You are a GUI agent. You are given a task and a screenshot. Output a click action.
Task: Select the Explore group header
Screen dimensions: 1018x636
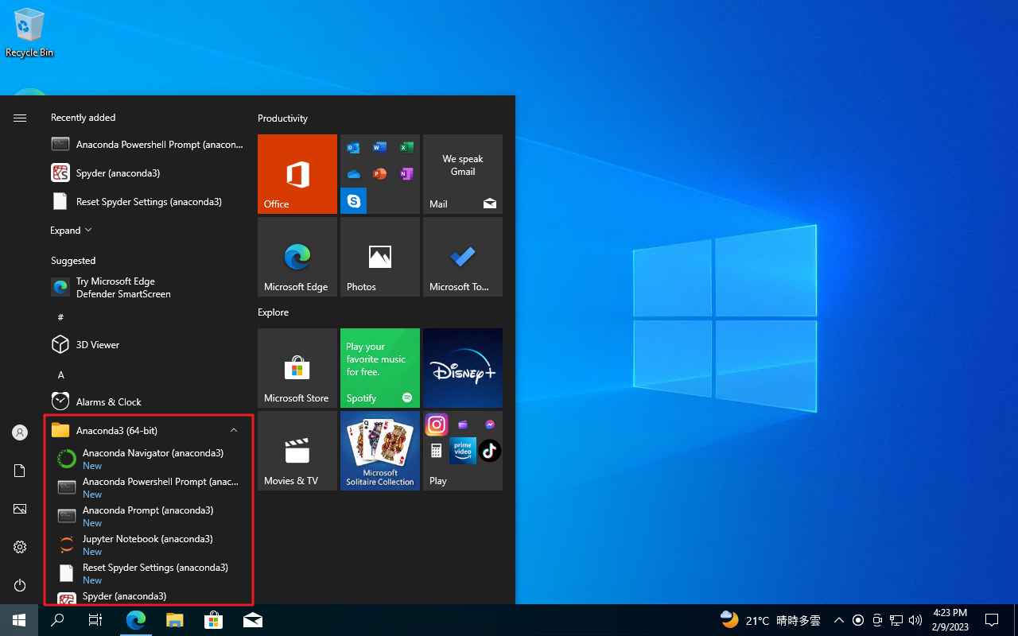[x=273, y=312]
